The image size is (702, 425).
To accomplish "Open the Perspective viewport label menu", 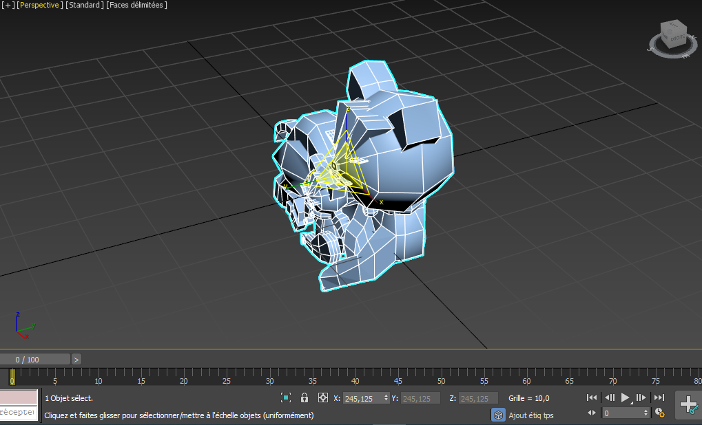I will (x=39, y=5).
